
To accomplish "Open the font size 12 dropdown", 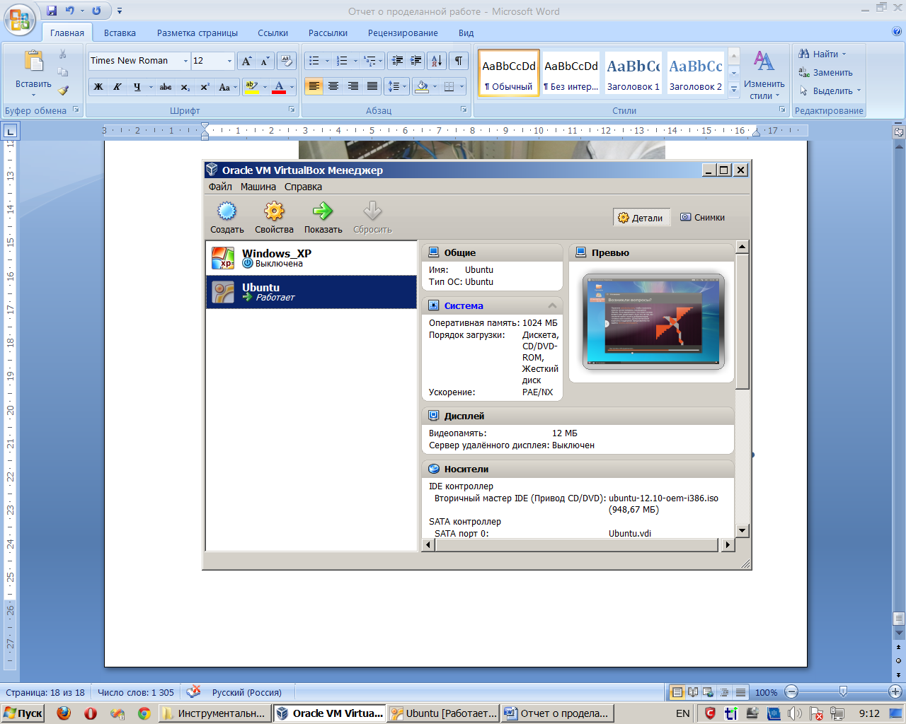I will coord(229,61).
